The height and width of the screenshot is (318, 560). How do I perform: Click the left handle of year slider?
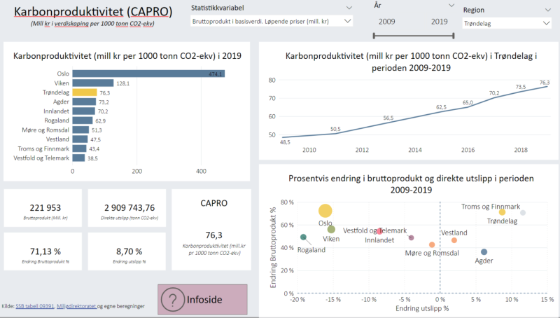pyautogui.click(x=374, y=36)
